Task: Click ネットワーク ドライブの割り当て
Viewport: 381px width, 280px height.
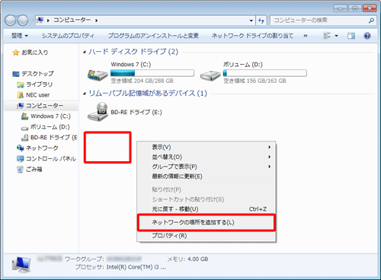Action: tap(252, 36)
